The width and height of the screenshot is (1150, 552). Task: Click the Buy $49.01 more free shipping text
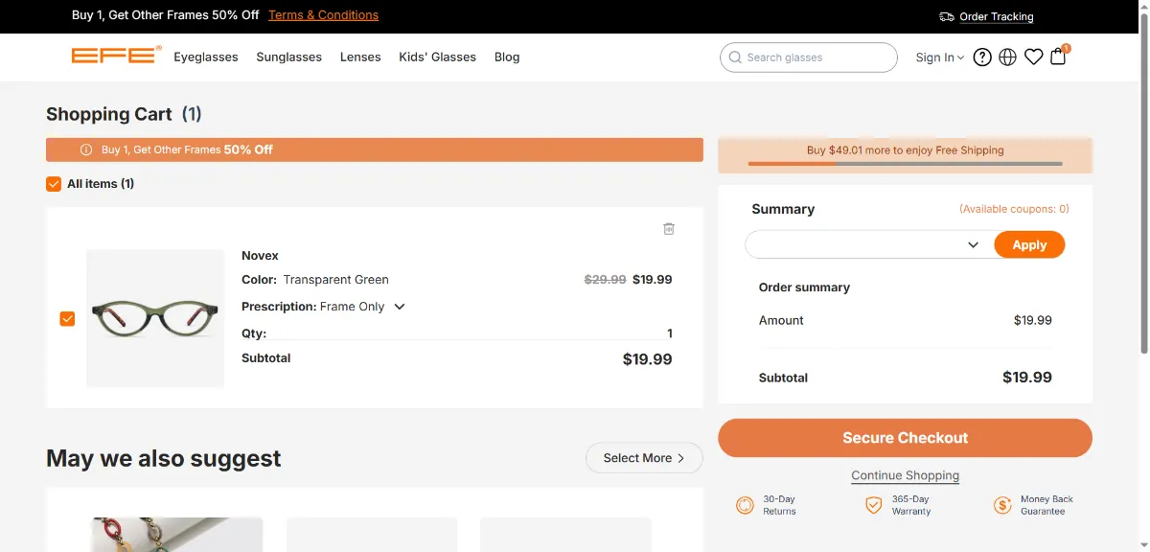(x=905, y=150)
